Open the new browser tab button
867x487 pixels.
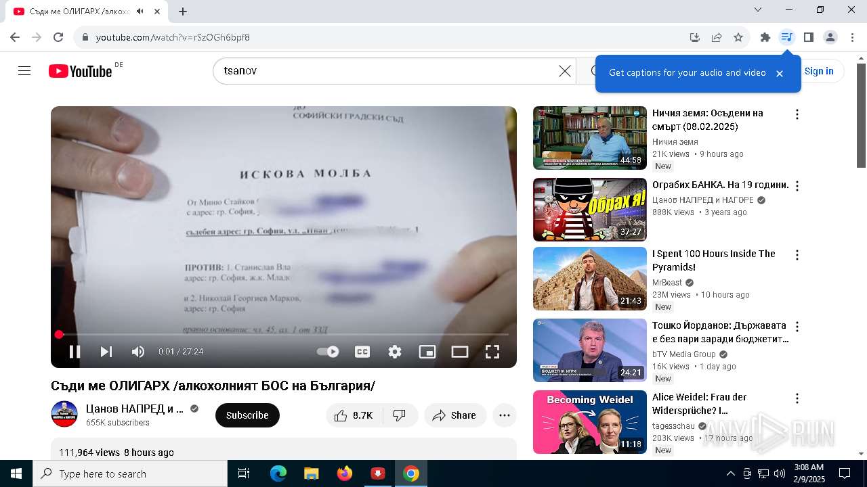183,11
